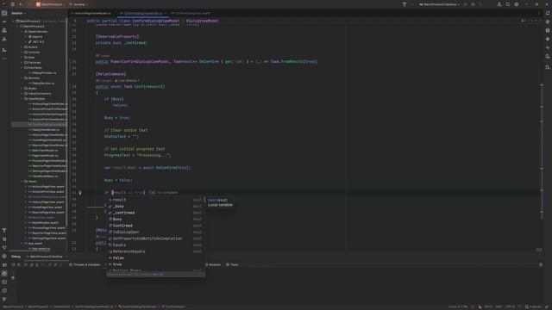Switch to ConfirmDialogViewModel.cs editor tab
The image size is (552, 310).
pos(142,13)
